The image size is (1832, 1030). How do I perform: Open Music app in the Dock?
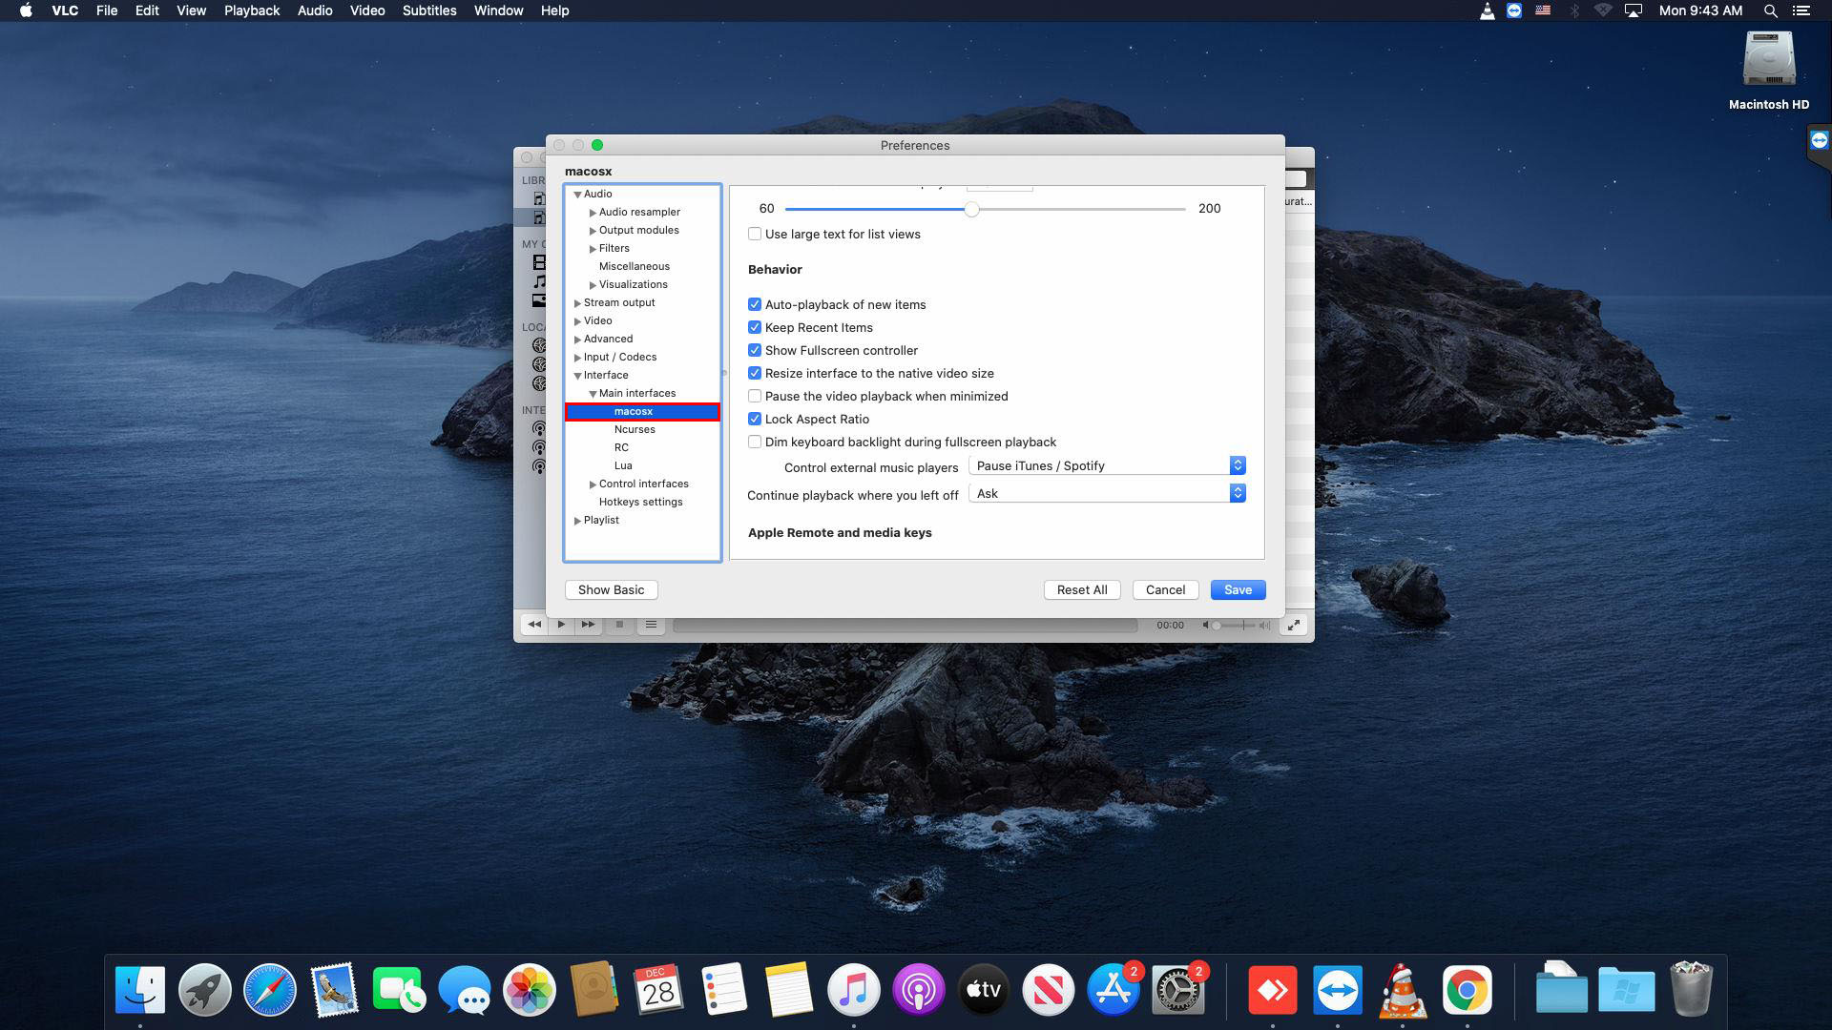854,991
